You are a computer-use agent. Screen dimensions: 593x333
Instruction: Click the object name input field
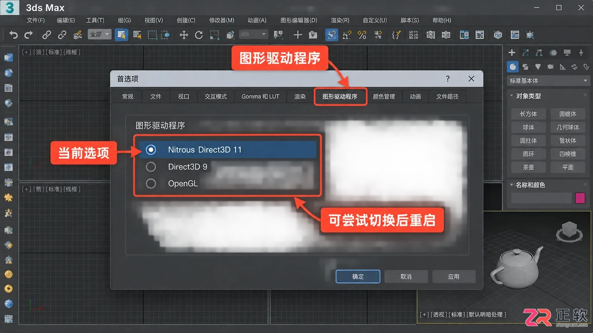click(x=542, y=198)
